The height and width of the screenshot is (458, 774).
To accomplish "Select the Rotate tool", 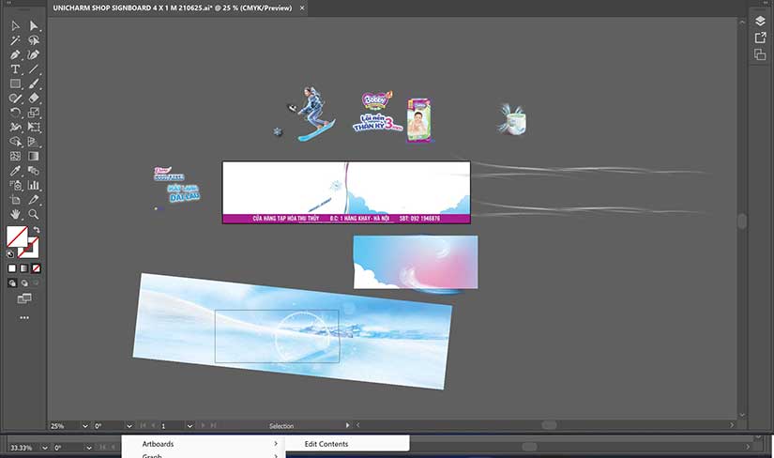I will [15, 113].
